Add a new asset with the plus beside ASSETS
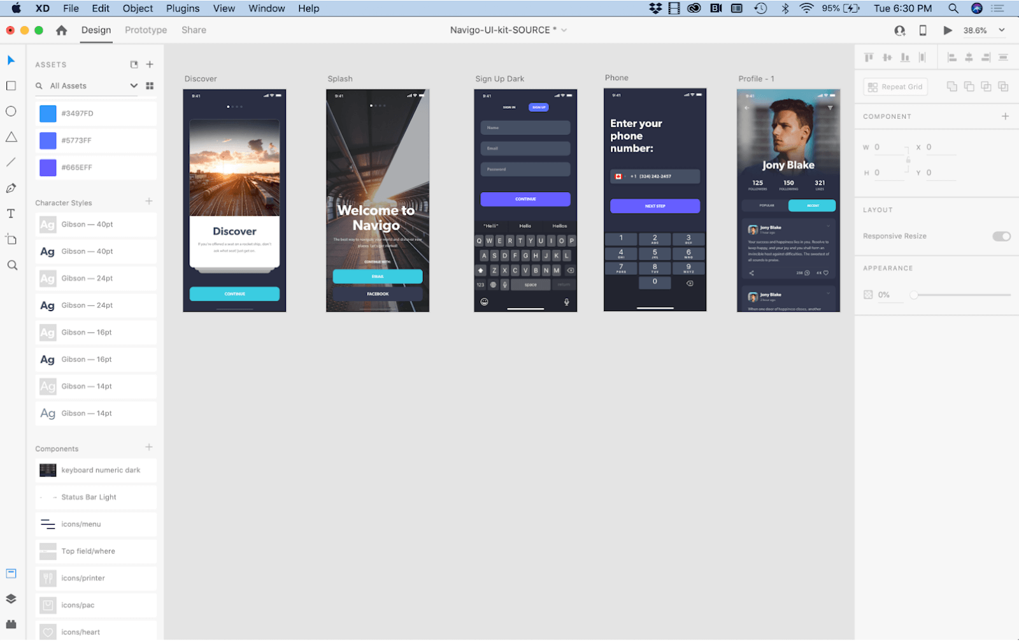This screenshot has width=1019, height=642. (150, 64)
